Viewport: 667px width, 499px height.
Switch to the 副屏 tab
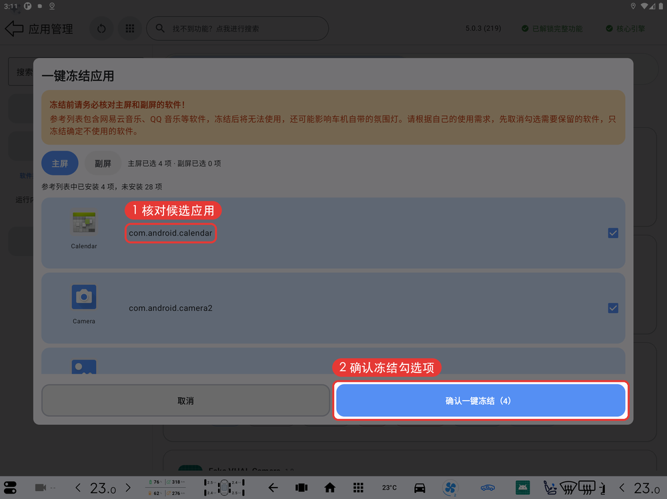(x=103, y=163)
